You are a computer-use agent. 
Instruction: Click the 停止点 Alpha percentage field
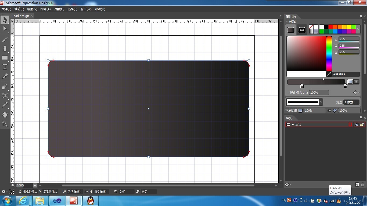click(319, 93)
